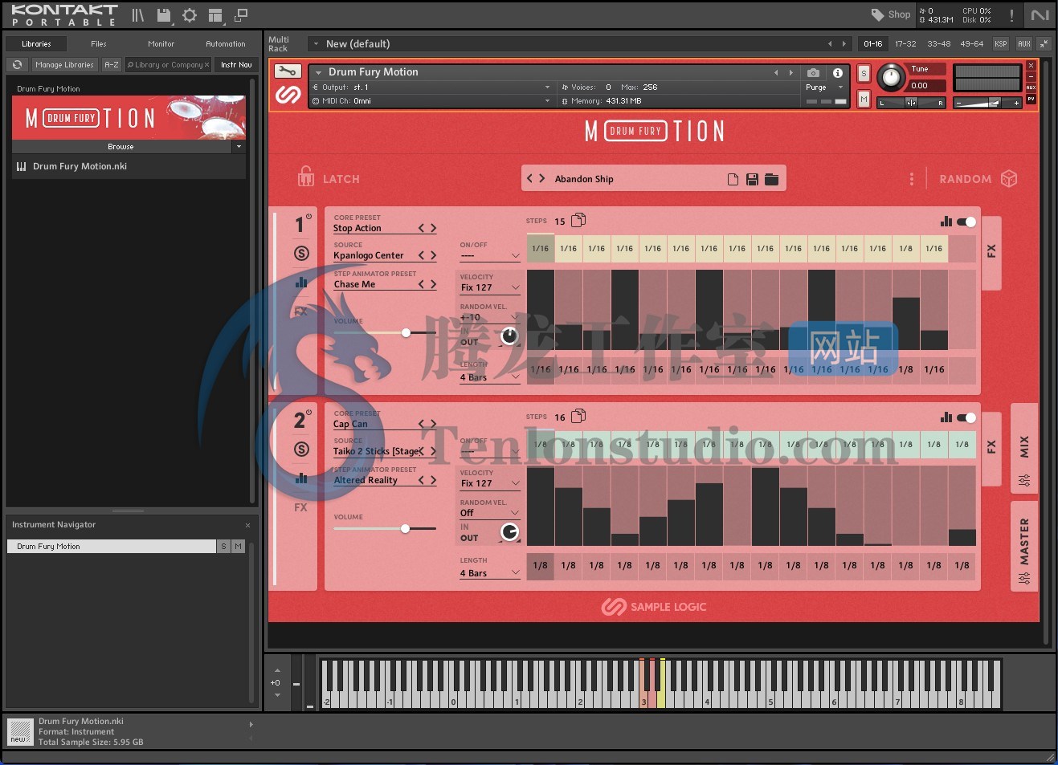Screen dimensions: 1058x765
Task: Click the exclamation warning icon
Action: pos(1011,15)
